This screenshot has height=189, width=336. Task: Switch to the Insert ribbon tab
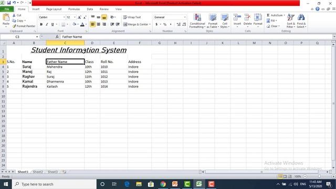click(36, 9)
